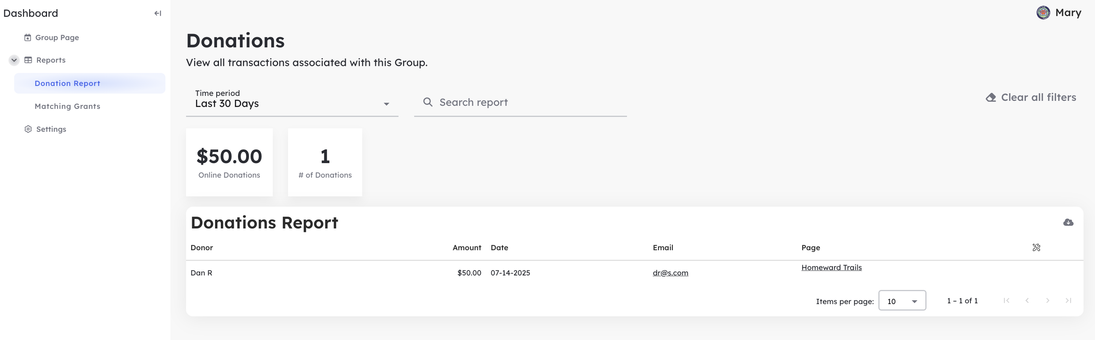Click the Settings gear icon
Screen dimensions: 1095x340
pyautogui.click(x=28, y=129)
